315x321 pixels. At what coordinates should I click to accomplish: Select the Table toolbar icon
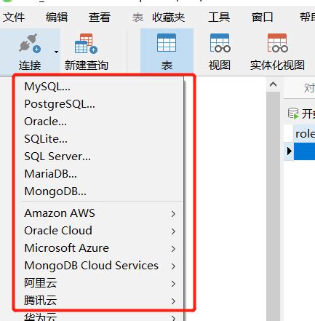point(167,43)
